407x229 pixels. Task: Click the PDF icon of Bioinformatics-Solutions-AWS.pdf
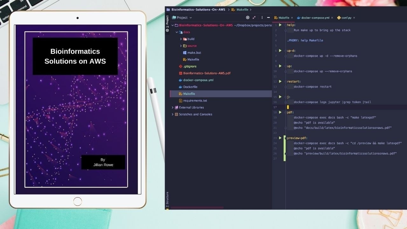point(181,73)
